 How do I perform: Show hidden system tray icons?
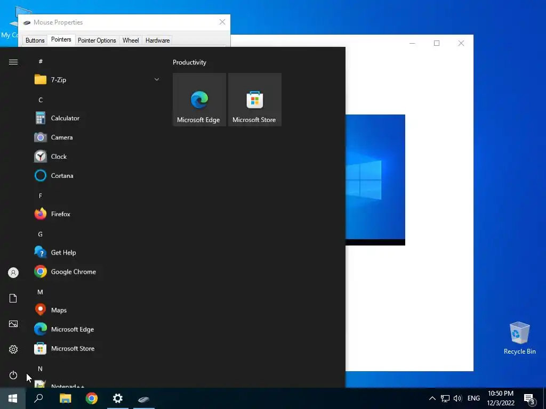432,398
